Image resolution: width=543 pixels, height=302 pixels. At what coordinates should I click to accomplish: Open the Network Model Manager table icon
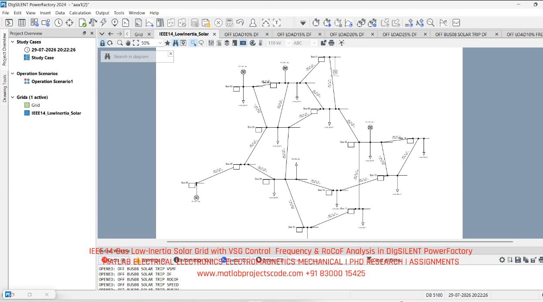point(22,23)
